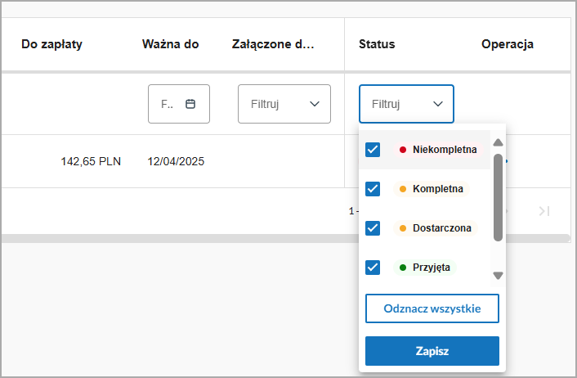Click the Przyjęta status label
Screen dimensions: 577x378
425,268
